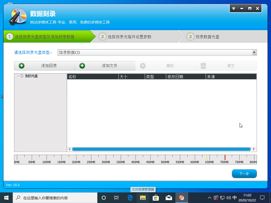271x203 pixels.
Task: Click the green plus Add File icon
Action: [x=82, y=66]
